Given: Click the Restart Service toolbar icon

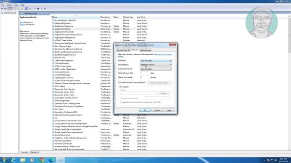Looking at the screenshot, I should [45, 9].
